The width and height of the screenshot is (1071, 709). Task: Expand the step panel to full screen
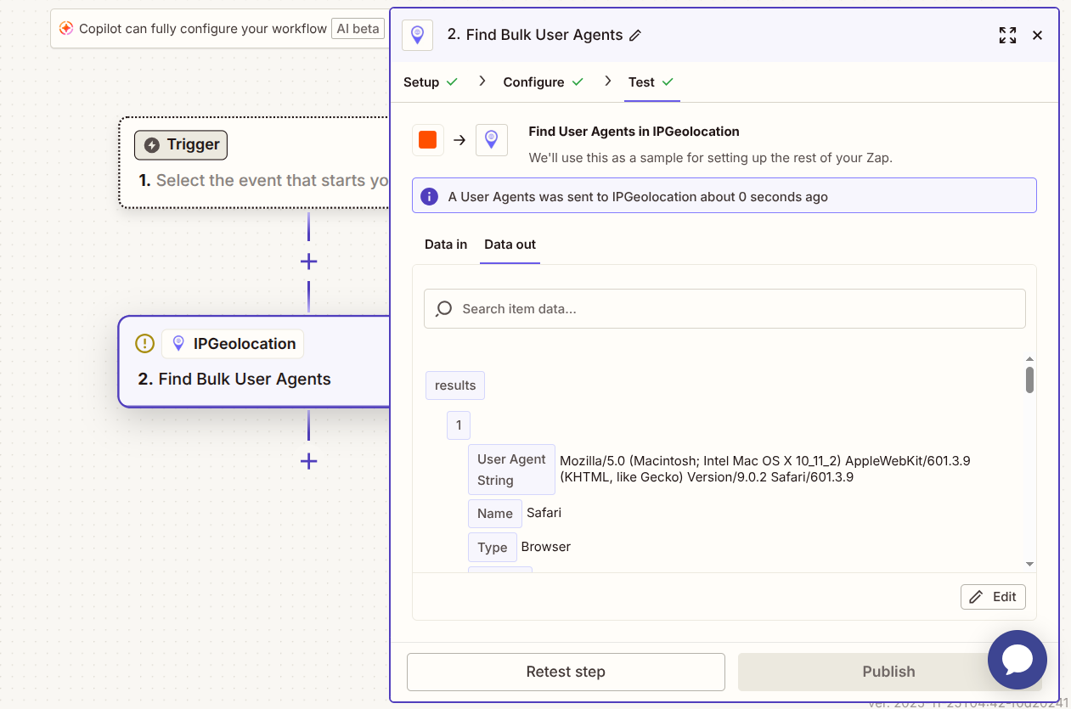click(1007, 36)
